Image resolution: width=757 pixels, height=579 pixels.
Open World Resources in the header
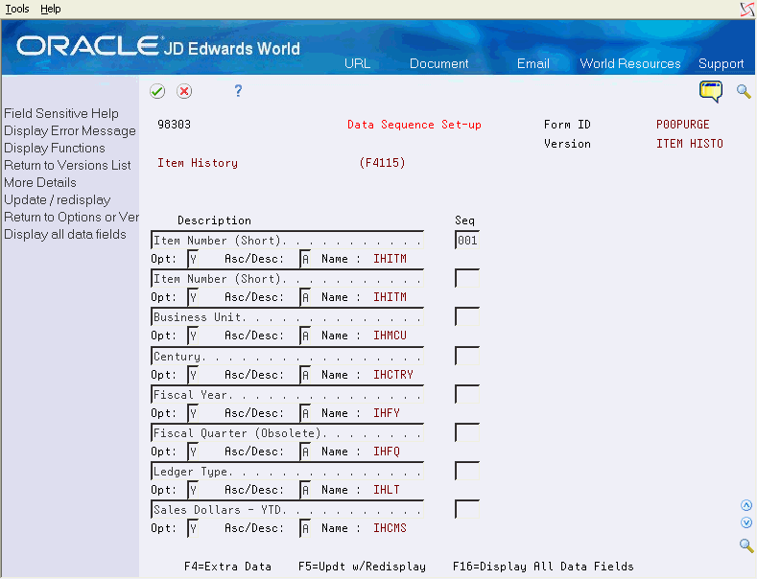click(630, 63)
